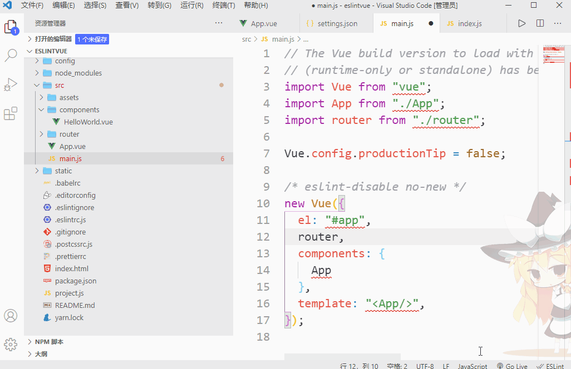Open the Explorer view in activity bar
571x369 pixels.
11,27
